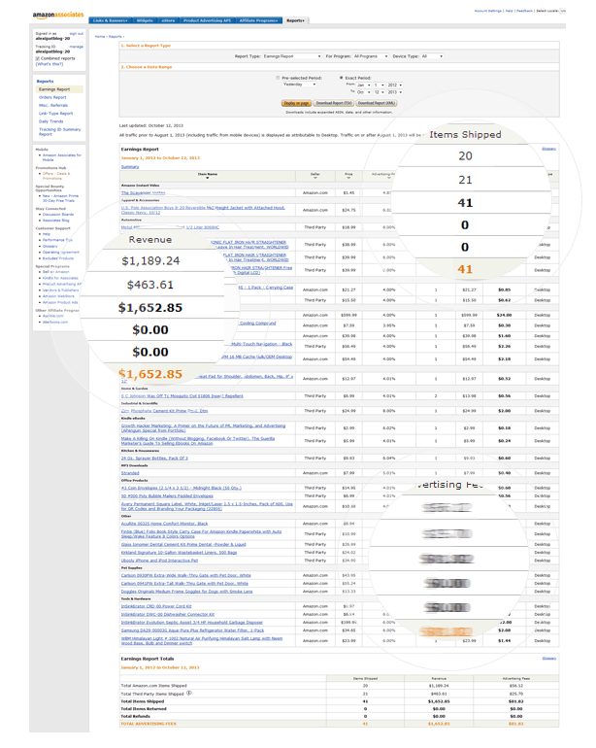Viewport: 596px width, 748px height.
Task: Click Glossary link beside Earnings Report Totals
Action: click(548, 659)
